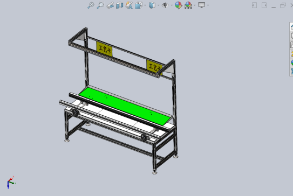Open Dynamic Annotation Views tool
293x196 pixels.
[129, 5]
